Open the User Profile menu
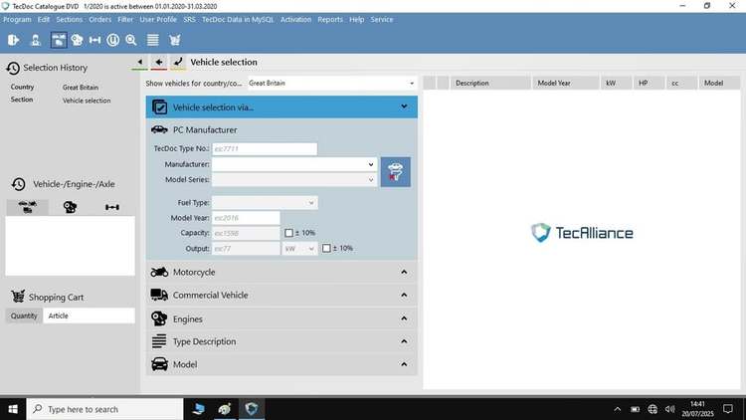The image size is (746, 420). click(x=158, y=20)
